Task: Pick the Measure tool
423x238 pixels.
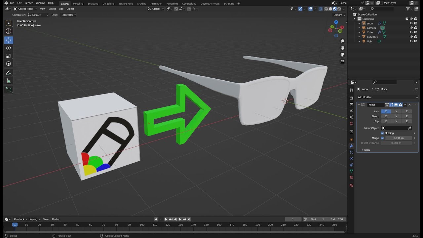Action: 9,81
